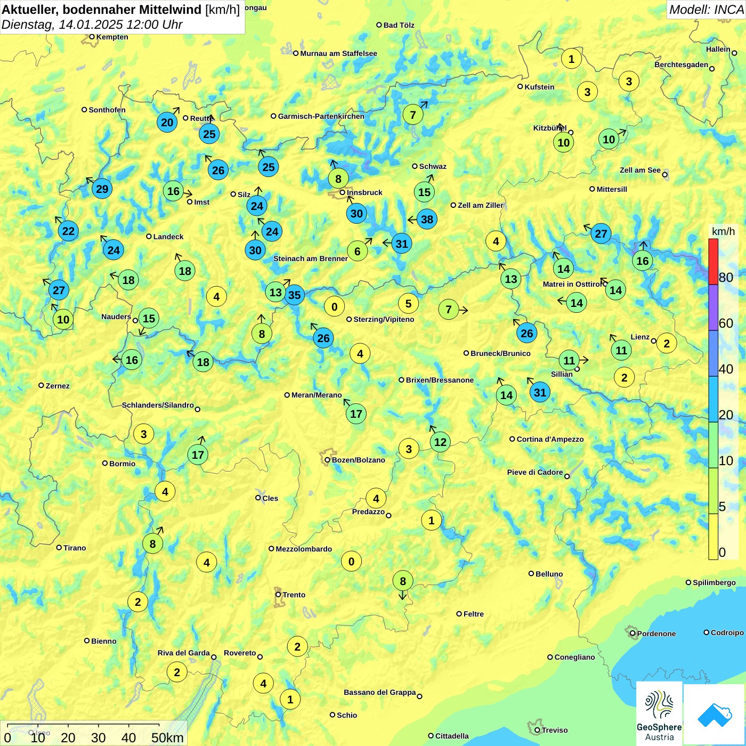Select the Bassano del Grappa label
This screenshot has width=746, height=746.
click(379, 692)
